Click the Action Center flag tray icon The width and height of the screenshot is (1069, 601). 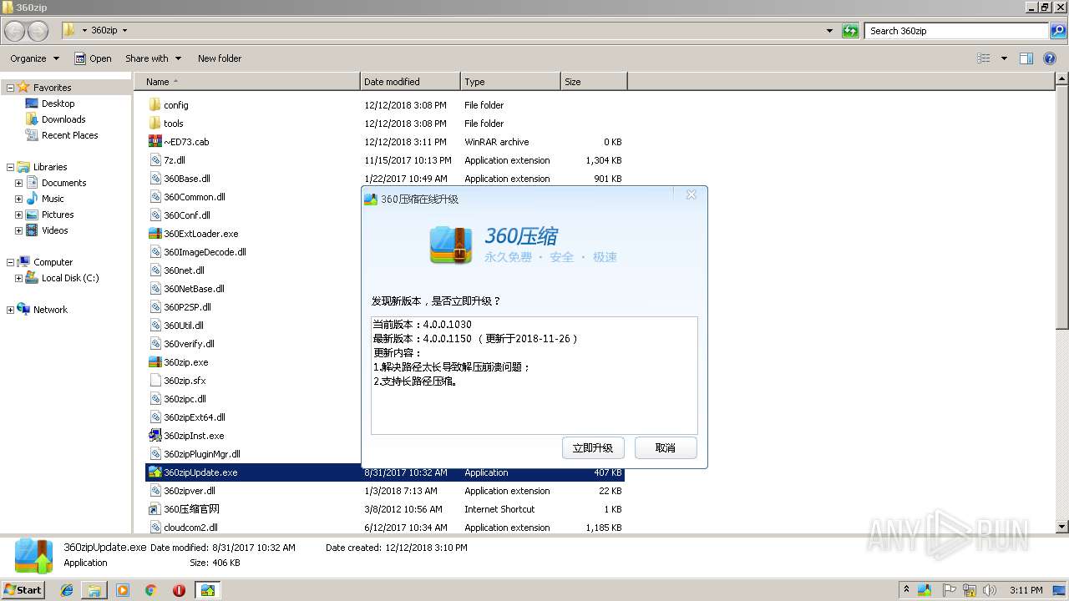pyautogui.click(x=950, y=590)
